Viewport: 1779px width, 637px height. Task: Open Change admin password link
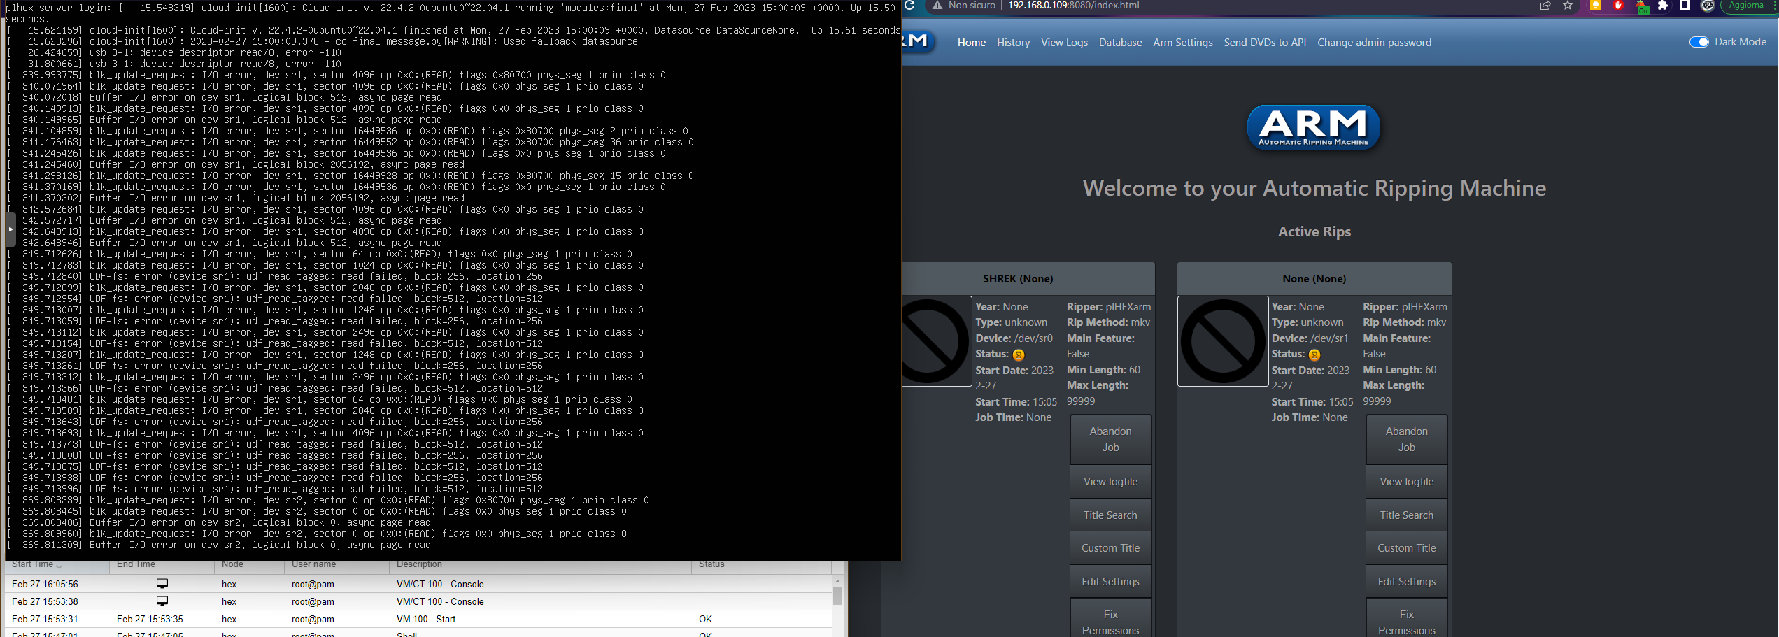pyautogui.click(x=1373, y=42)
